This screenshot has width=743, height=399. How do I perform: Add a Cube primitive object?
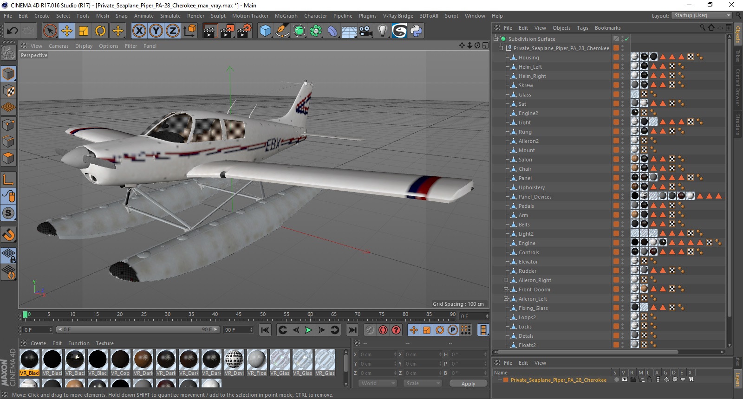[x=265, y=31]
